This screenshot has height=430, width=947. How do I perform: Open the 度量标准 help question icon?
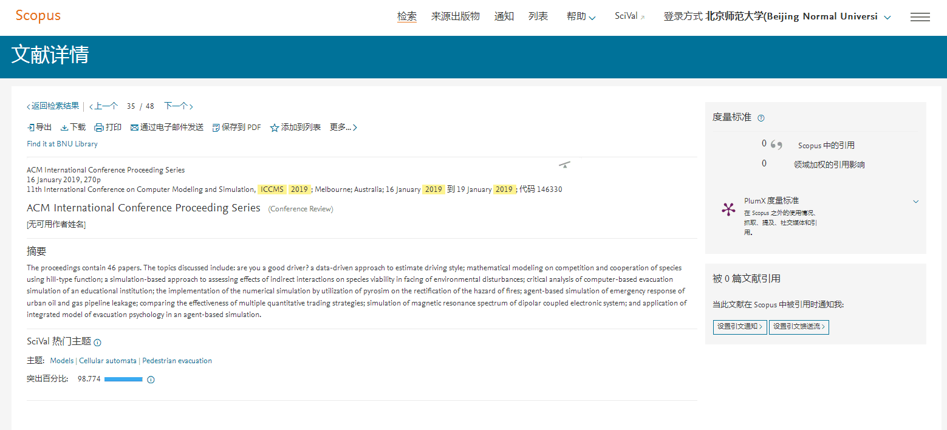point(761,118)
